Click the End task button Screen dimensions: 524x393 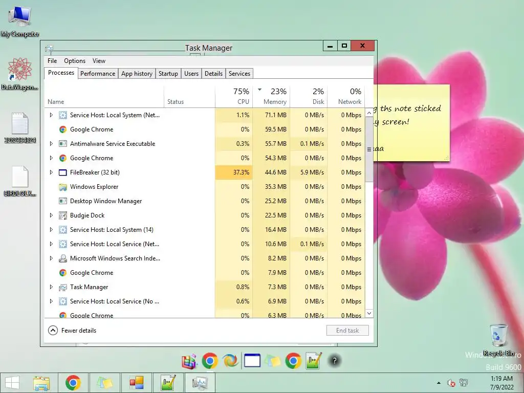coord(347,331)
